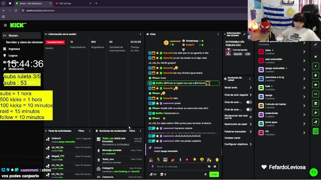
Task: Edit stream info with the pencil icon
Action: tap(244, 34)
